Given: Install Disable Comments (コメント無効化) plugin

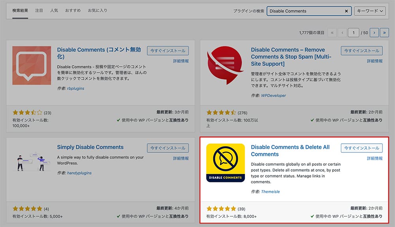Looking at the screenshot, I should pyautogui.click(x=168, y=51).
